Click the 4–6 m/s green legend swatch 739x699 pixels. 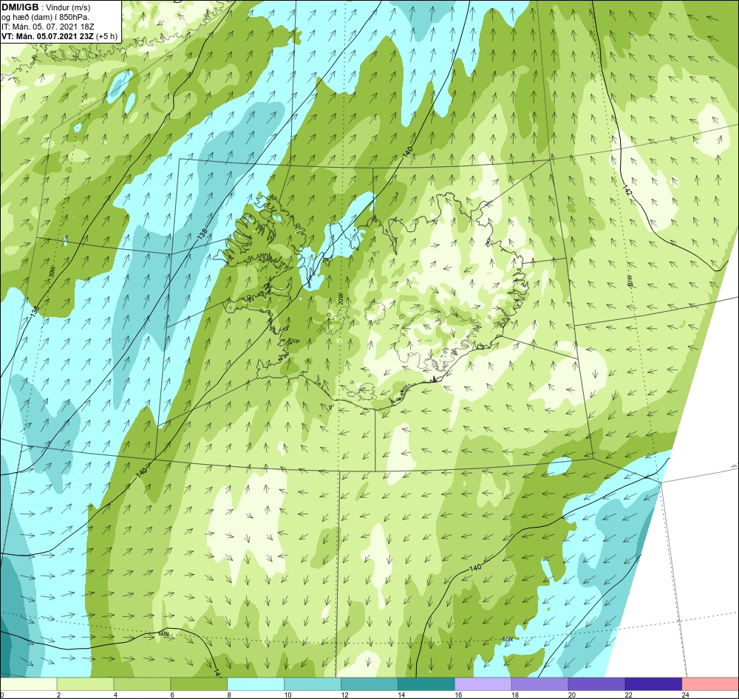coord(142,684)
